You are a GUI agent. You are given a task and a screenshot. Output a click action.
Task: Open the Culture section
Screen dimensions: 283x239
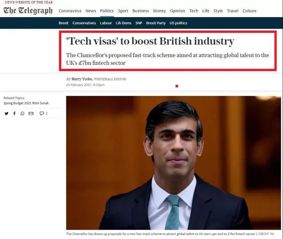tap(249, 11)
